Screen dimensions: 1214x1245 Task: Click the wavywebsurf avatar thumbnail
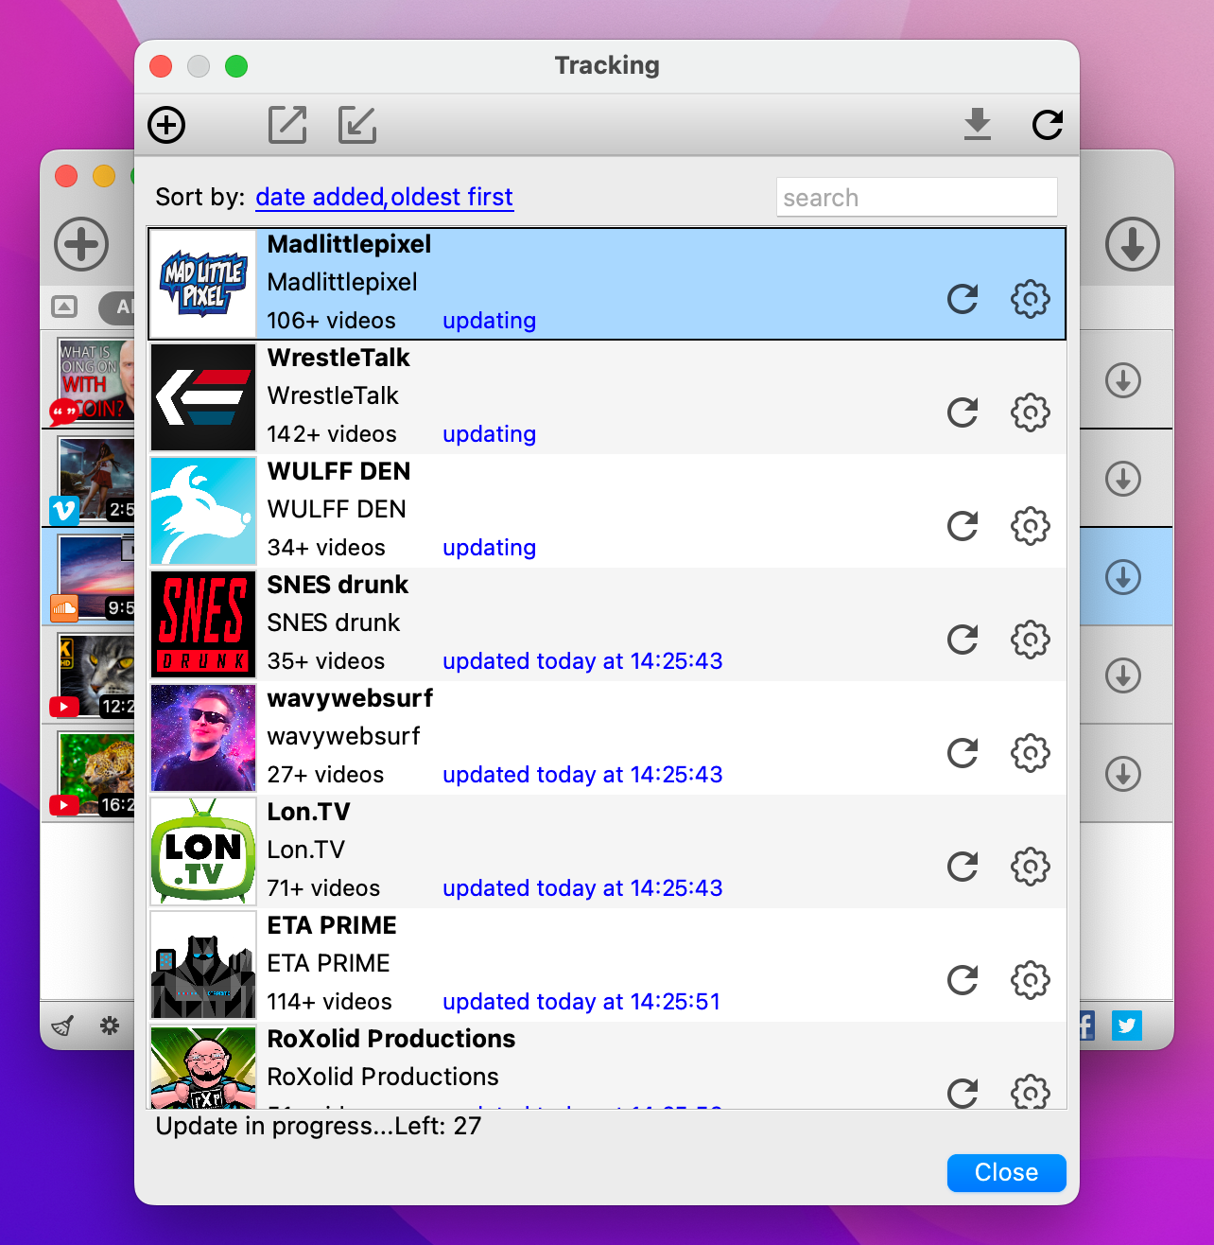pos(203,738)
